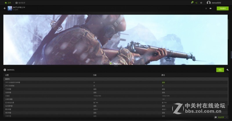232x121 pixels.
Task: Click the DXR ray tracing setting row
Action: coord(115,82)
